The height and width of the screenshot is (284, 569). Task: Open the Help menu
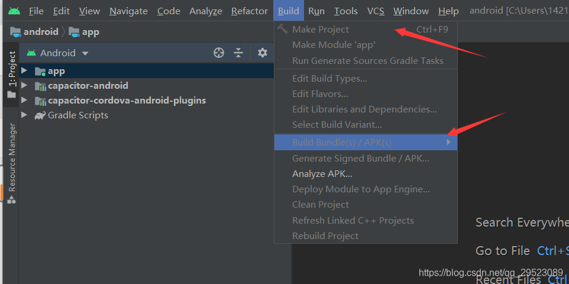click(448, 11)
